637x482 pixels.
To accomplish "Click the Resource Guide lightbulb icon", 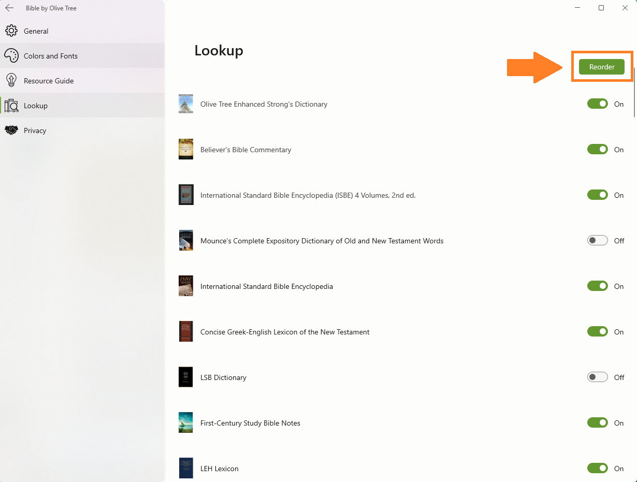I will (x=11, y=81).
